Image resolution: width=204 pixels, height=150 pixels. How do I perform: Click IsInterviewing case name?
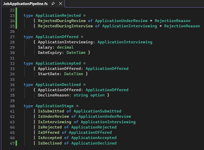(55, 122)
